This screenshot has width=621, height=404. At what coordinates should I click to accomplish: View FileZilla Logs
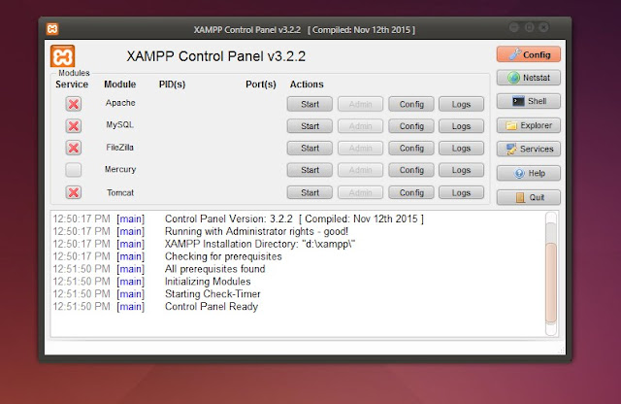[x=462, y=149]
